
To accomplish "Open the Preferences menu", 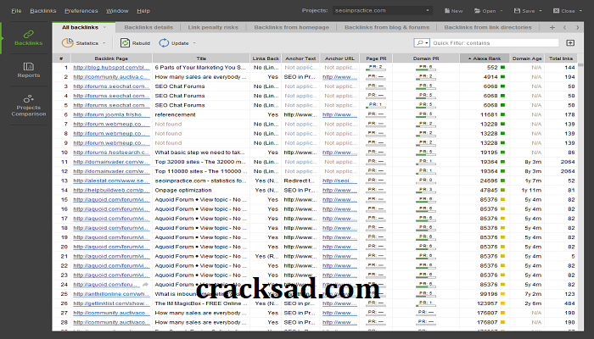I will [x=81, y=10].
